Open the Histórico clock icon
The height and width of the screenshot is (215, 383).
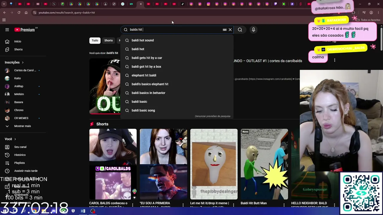pyautogui.click(x=7, y=155)
